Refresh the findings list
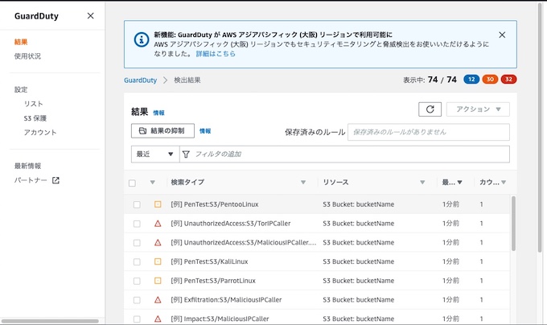Viewport: 547px width, 325px height. click(x=430, y=109)
